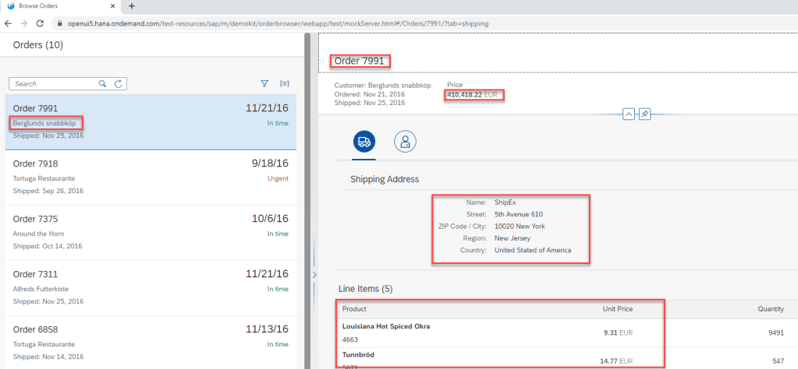Open the group orders icon

pyautogui.click(x=285, y=83)
